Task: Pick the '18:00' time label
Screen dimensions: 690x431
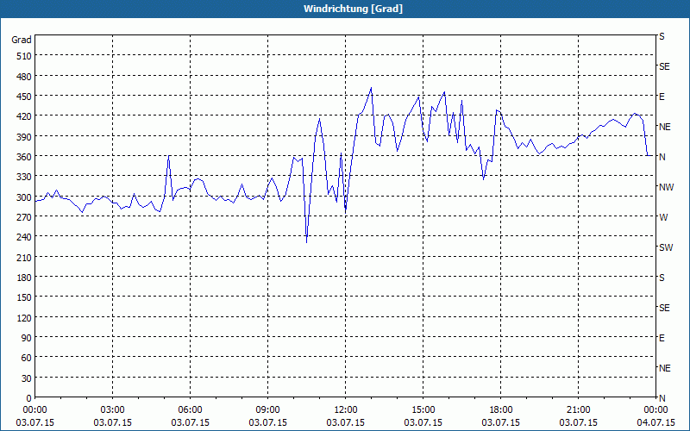Action: coord(501,410)
